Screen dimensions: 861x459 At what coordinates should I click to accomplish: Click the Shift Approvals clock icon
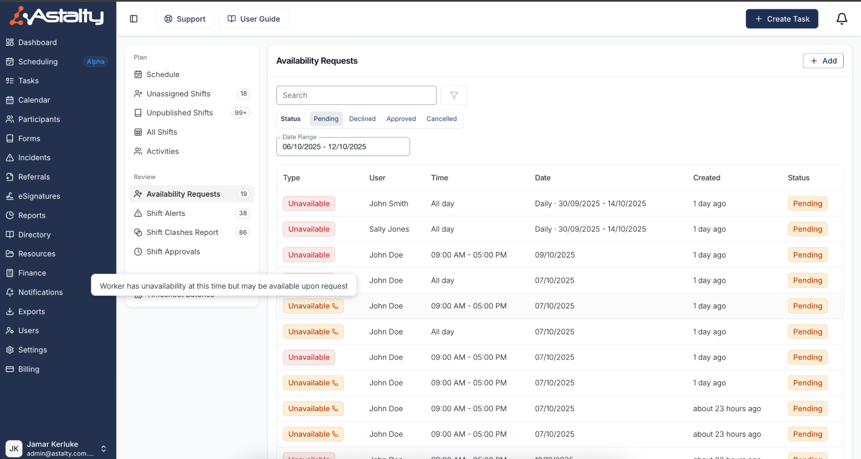coord(138,252)
